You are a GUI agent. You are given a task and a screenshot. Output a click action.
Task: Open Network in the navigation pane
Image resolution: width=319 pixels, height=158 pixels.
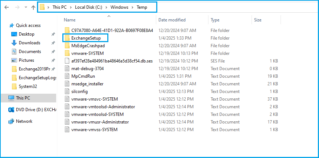[24, 121]
